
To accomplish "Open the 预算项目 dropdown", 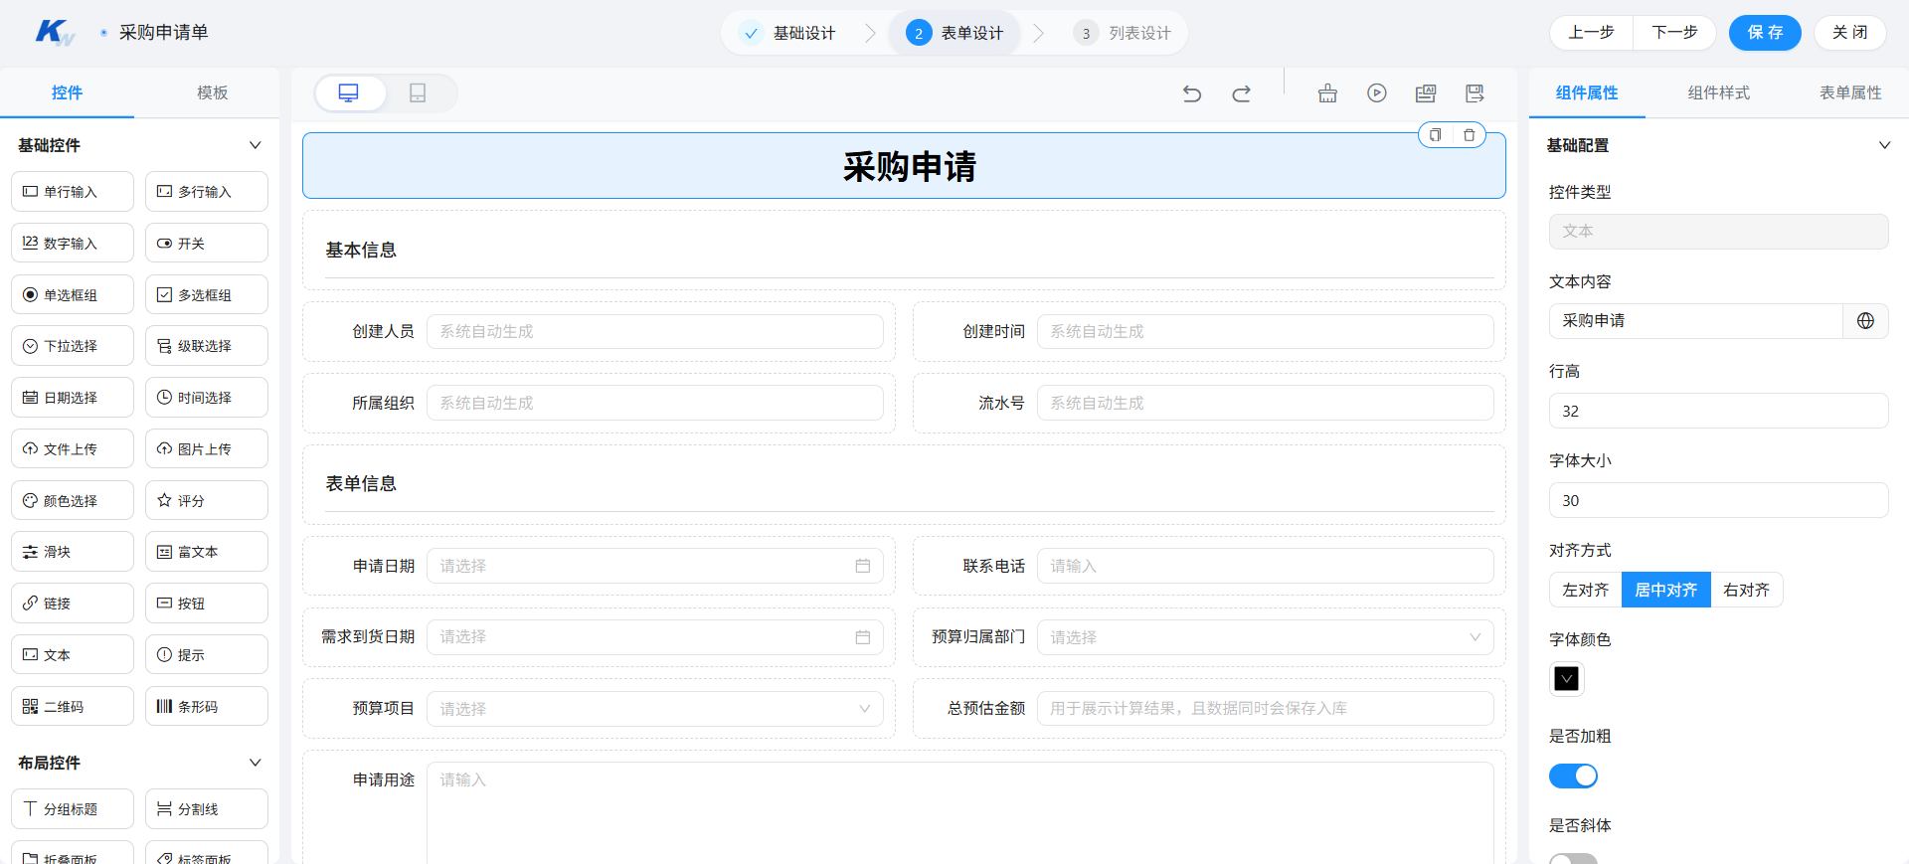I will pyautogui.click(x=655, y=709).
